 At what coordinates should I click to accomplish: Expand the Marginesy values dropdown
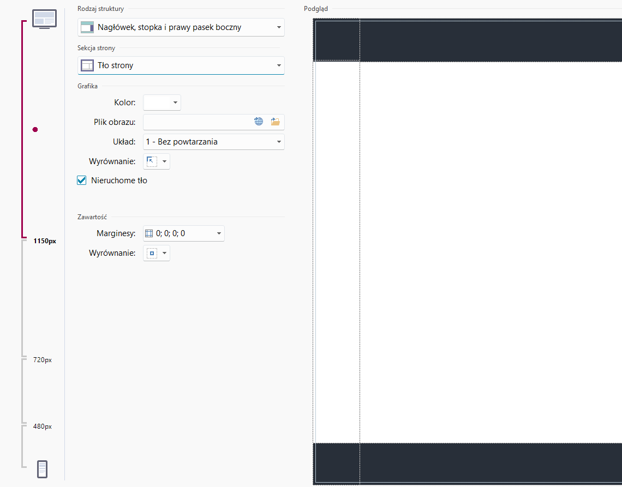(x=219, y=233)
